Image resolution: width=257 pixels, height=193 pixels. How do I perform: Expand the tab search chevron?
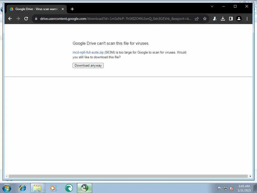click(x=212, y=6)
